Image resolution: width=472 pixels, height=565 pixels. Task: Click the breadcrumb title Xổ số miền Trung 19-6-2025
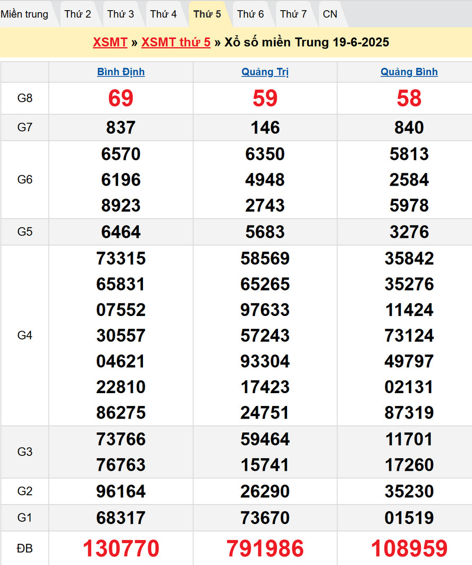pos(307,43)
